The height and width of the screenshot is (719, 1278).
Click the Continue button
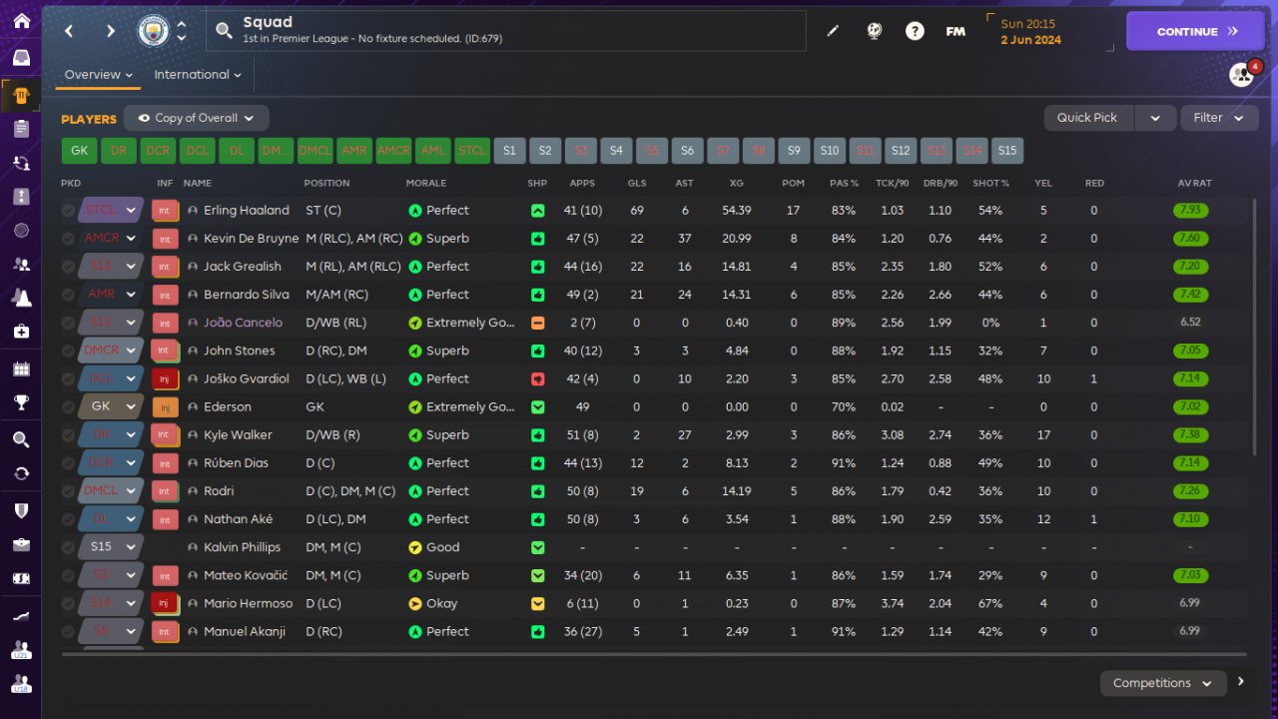point(1195,31)
